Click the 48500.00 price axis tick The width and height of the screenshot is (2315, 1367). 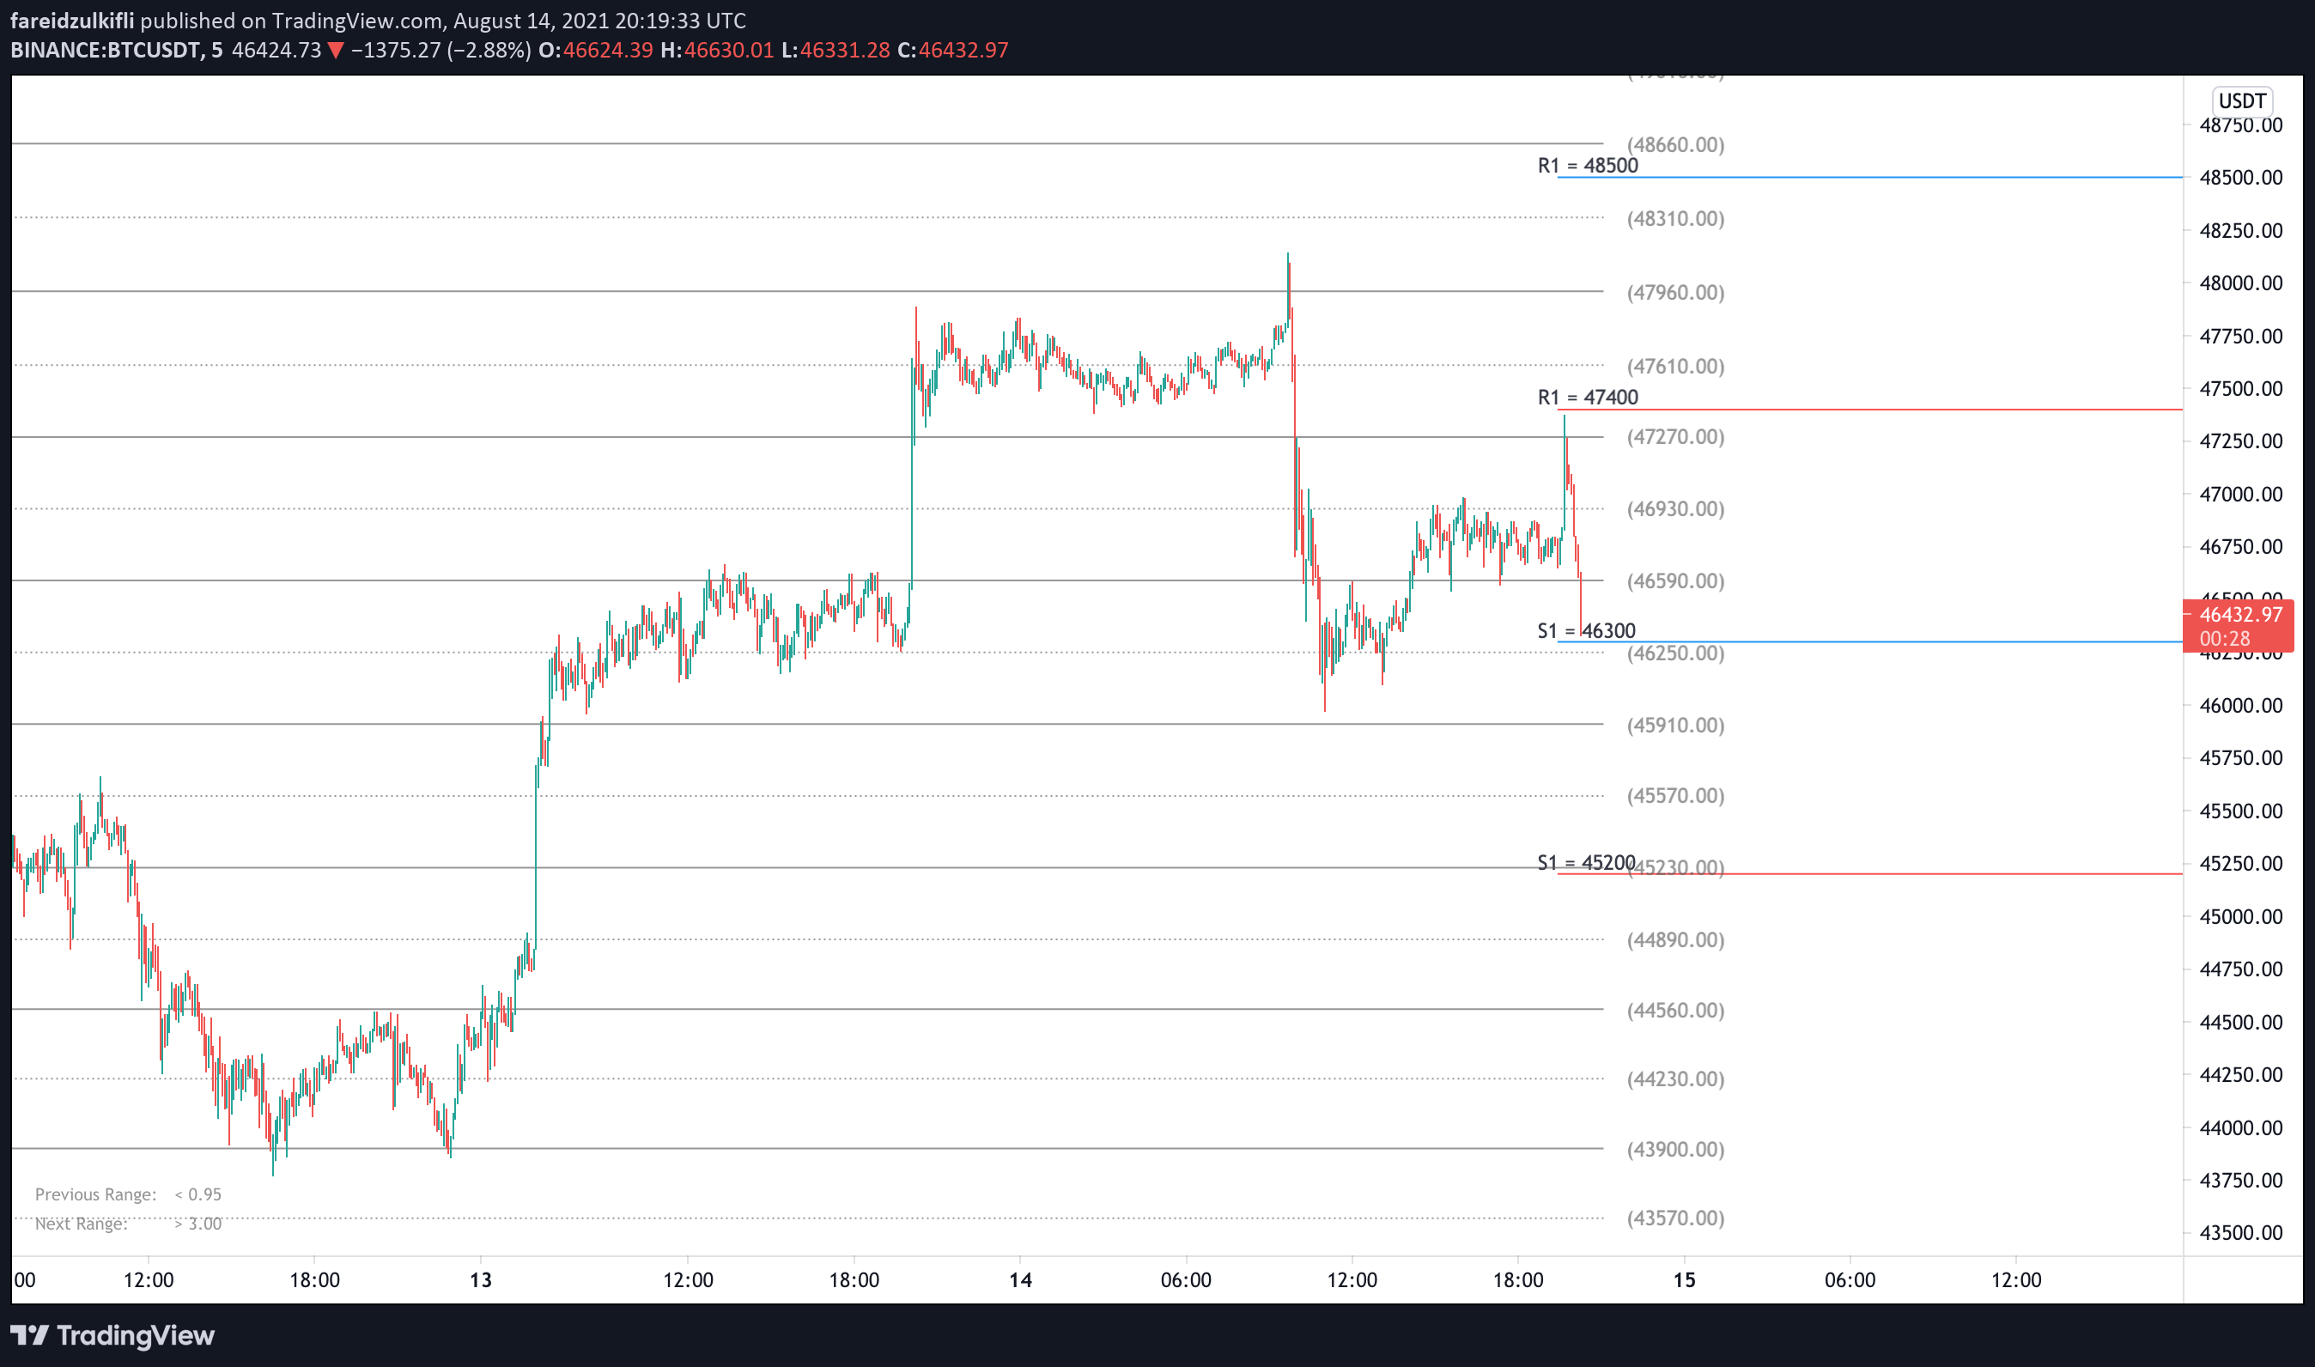(2239, 177)
